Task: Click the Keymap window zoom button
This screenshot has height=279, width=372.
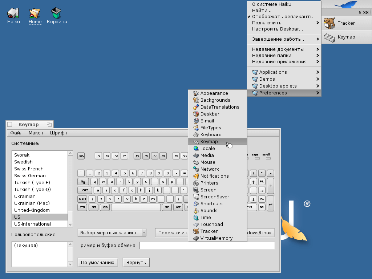Action: [x=49, y=124]
